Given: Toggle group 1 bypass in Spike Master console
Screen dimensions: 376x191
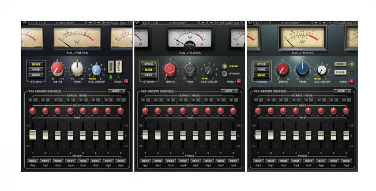Looking at the screenshot, I should (x=30, y=100).
